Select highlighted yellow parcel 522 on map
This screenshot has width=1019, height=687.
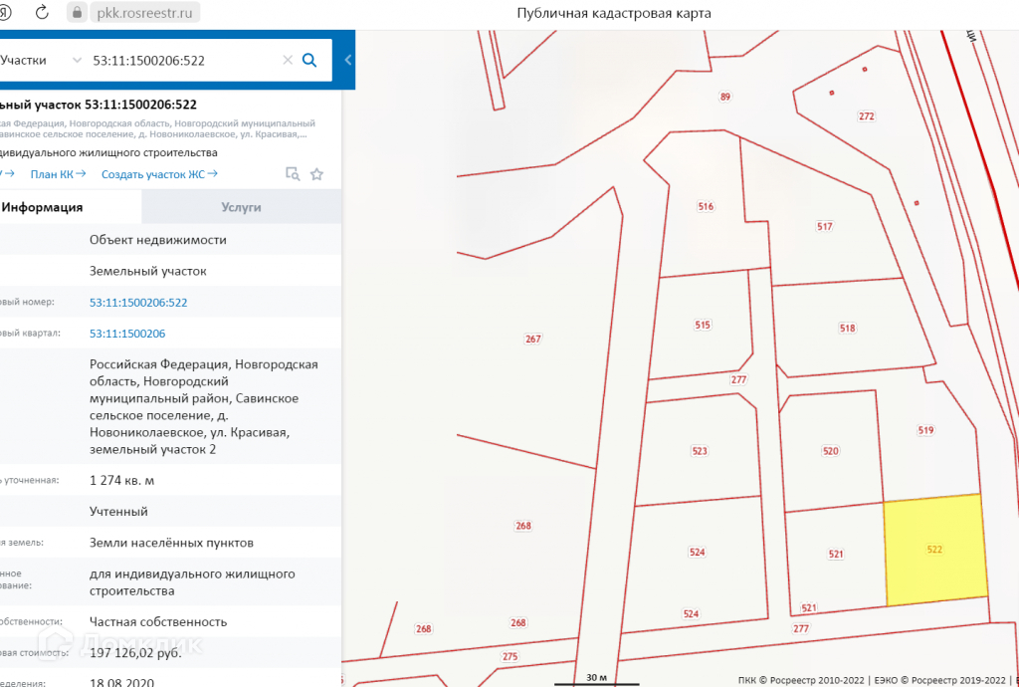(x=934, y=550)
